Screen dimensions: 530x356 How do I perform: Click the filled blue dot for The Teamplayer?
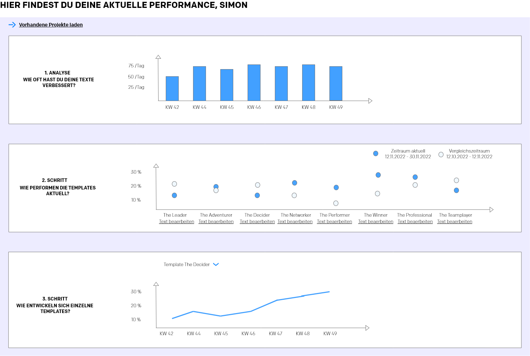(456, 191)
